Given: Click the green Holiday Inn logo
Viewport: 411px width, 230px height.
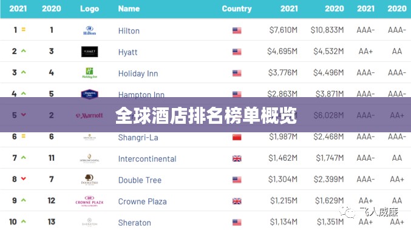Looking at the screenshot, I should point(89,73).
